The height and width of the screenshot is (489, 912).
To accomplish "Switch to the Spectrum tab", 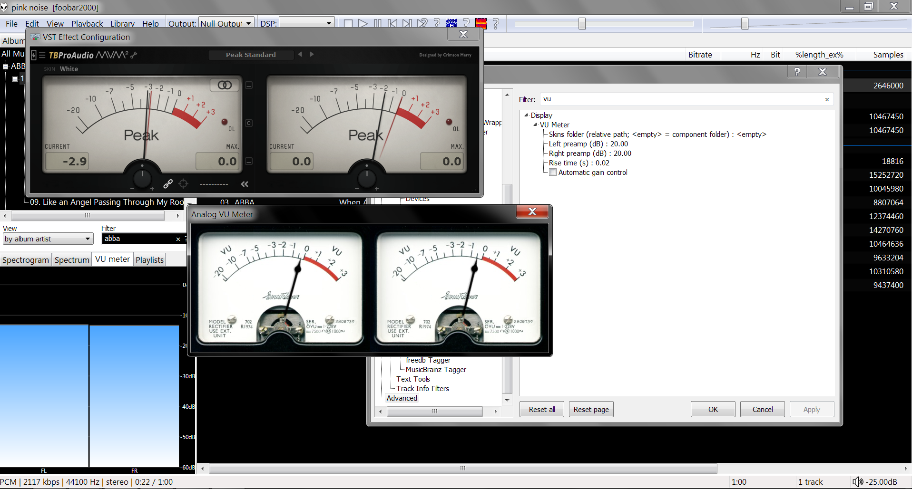I will [x=72, y=260].
